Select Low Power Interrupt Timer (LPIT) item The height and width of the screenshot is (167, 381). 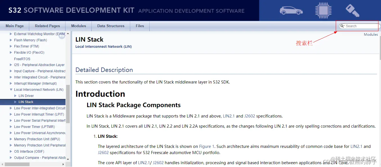tap(39, 114)
